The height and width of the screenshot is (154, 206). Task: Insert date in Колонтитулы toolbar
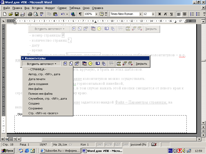pyautogui.click(x=84, y=64)
